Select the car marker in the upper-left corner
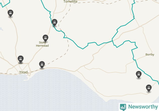This screenshot has height=111, width=159. coord(10,13)
